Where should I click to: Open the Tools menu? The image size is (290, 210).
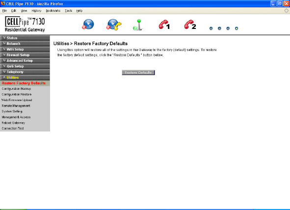[x=68, y=11]
